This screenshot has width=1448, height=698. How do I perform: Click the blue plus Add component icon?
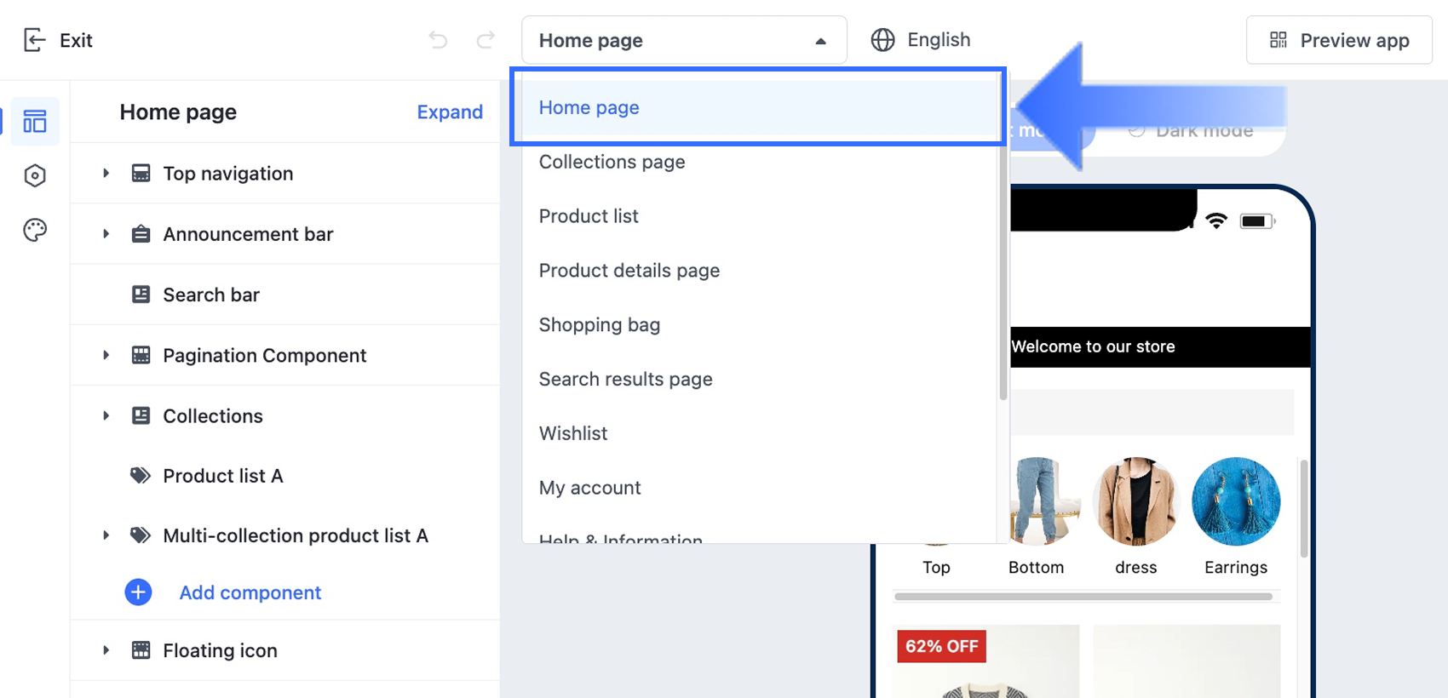coord(138,592)
